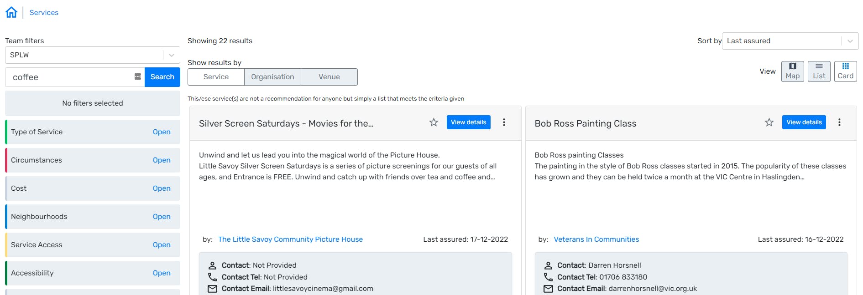Open the SPLW team filter dropdown
Viewport: 863px width, 295px height.
(x=93, y=55)
